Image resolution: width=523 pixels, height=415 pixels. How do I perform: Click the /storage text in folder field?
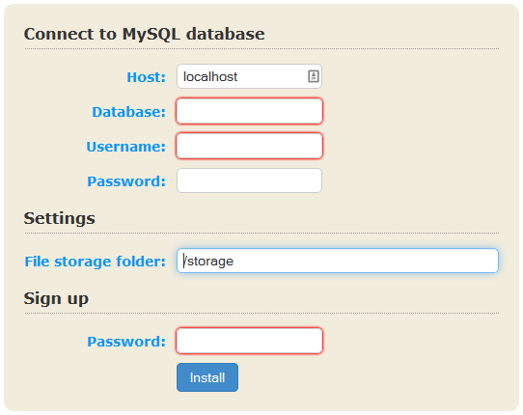point(208,262)
